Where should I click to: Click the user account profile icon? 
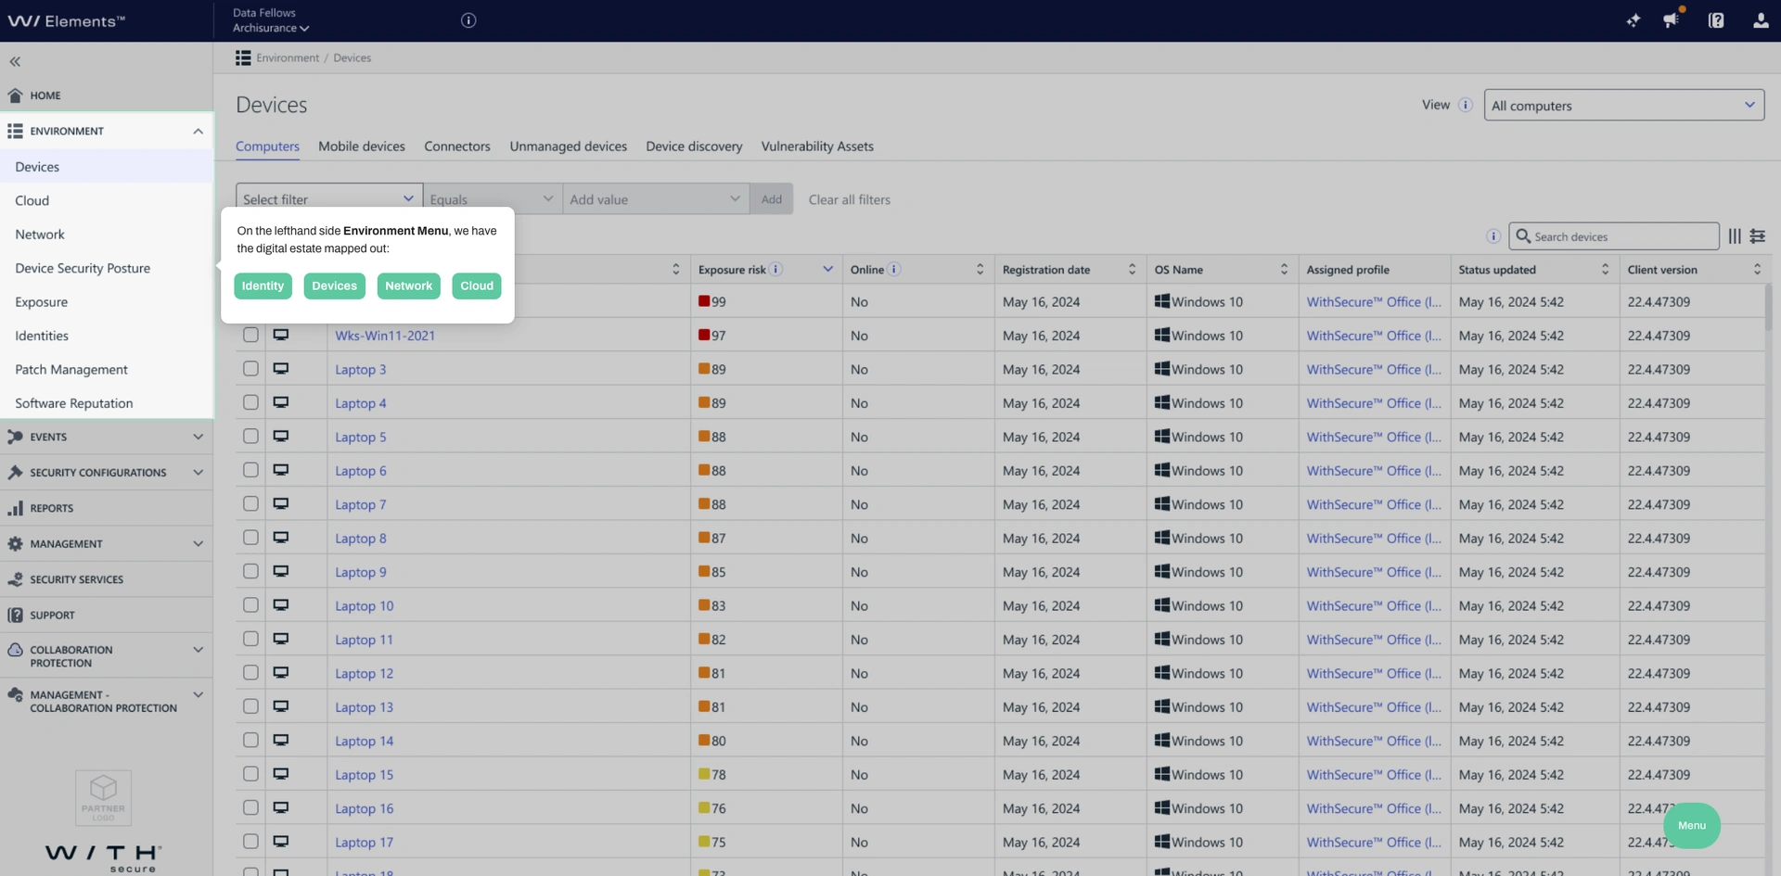click(x=1760, y=20)
